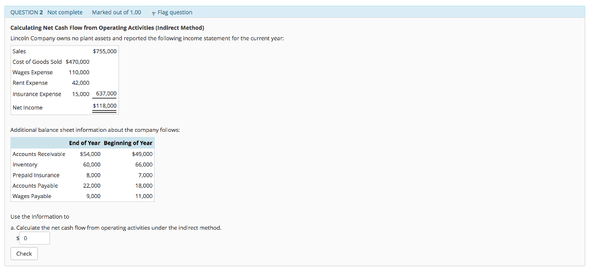The width and height of the screenshot is (589, 270).
Task: Click Prepaid Insurance end value 8,000
Action: (93, 175)
